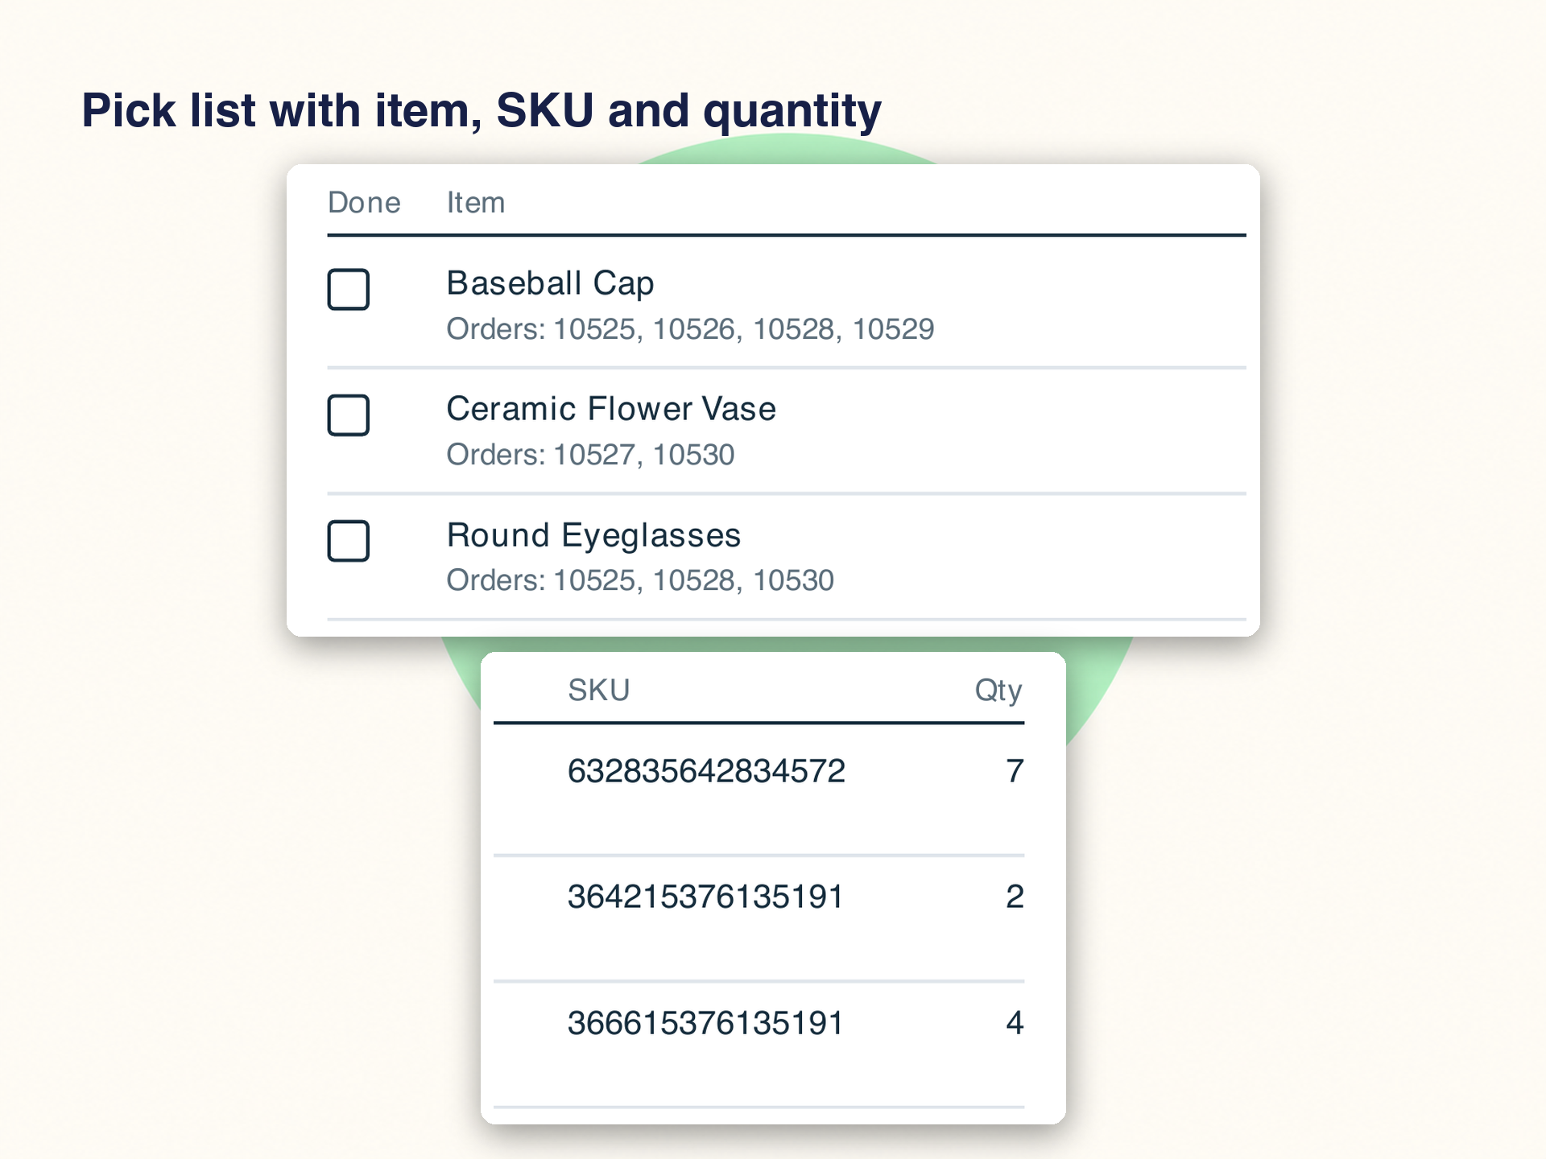Screen dimensions: 1546x1159
Task: Click the pick list page heading
Action: (482, 111)
